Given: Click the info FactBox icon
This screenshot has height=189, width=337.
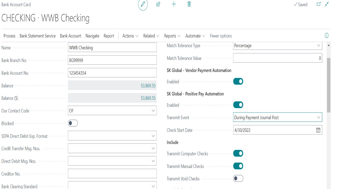Looking at the screenshot, I should (327, 36).
